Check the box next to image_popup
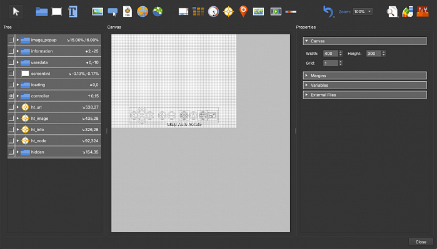Screen dimensions: 437x249 11,40
